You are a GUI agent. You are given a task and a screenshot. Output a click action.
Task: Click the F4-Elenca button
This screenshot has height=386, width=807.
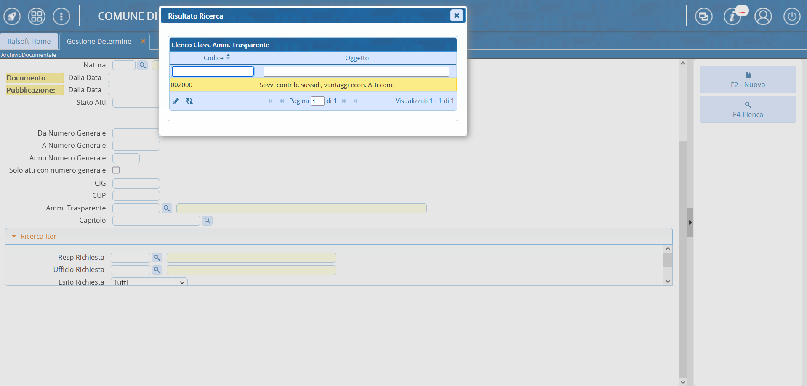tap(747, 109)
